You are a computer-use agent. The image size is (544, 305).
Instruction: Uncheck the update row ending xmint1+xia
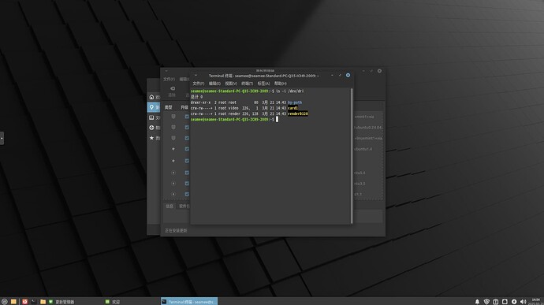point(187,117)
